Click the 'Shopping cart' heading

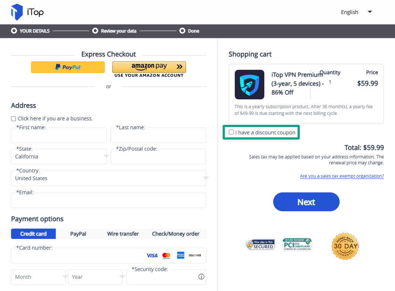[x=250, y=54]
